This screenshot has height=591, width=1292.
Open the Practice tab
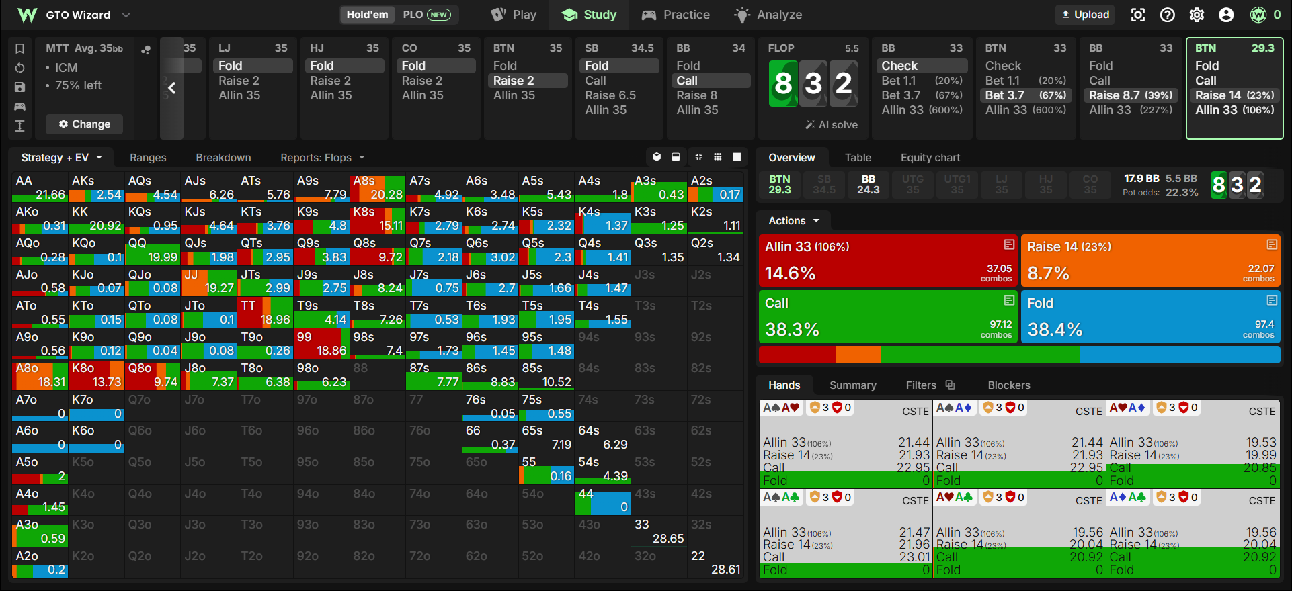click(675, 15)
